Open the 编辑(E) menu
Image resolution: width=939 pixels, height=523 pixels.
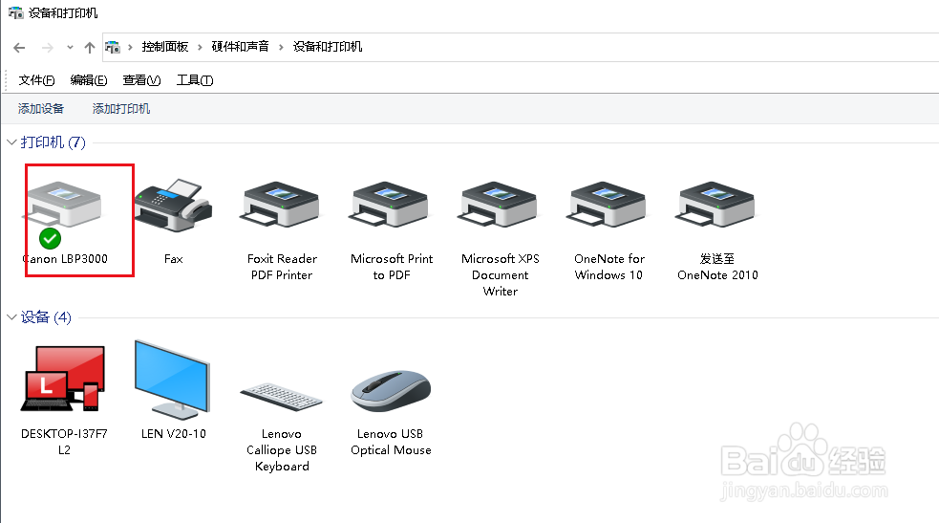pos(89,80)
